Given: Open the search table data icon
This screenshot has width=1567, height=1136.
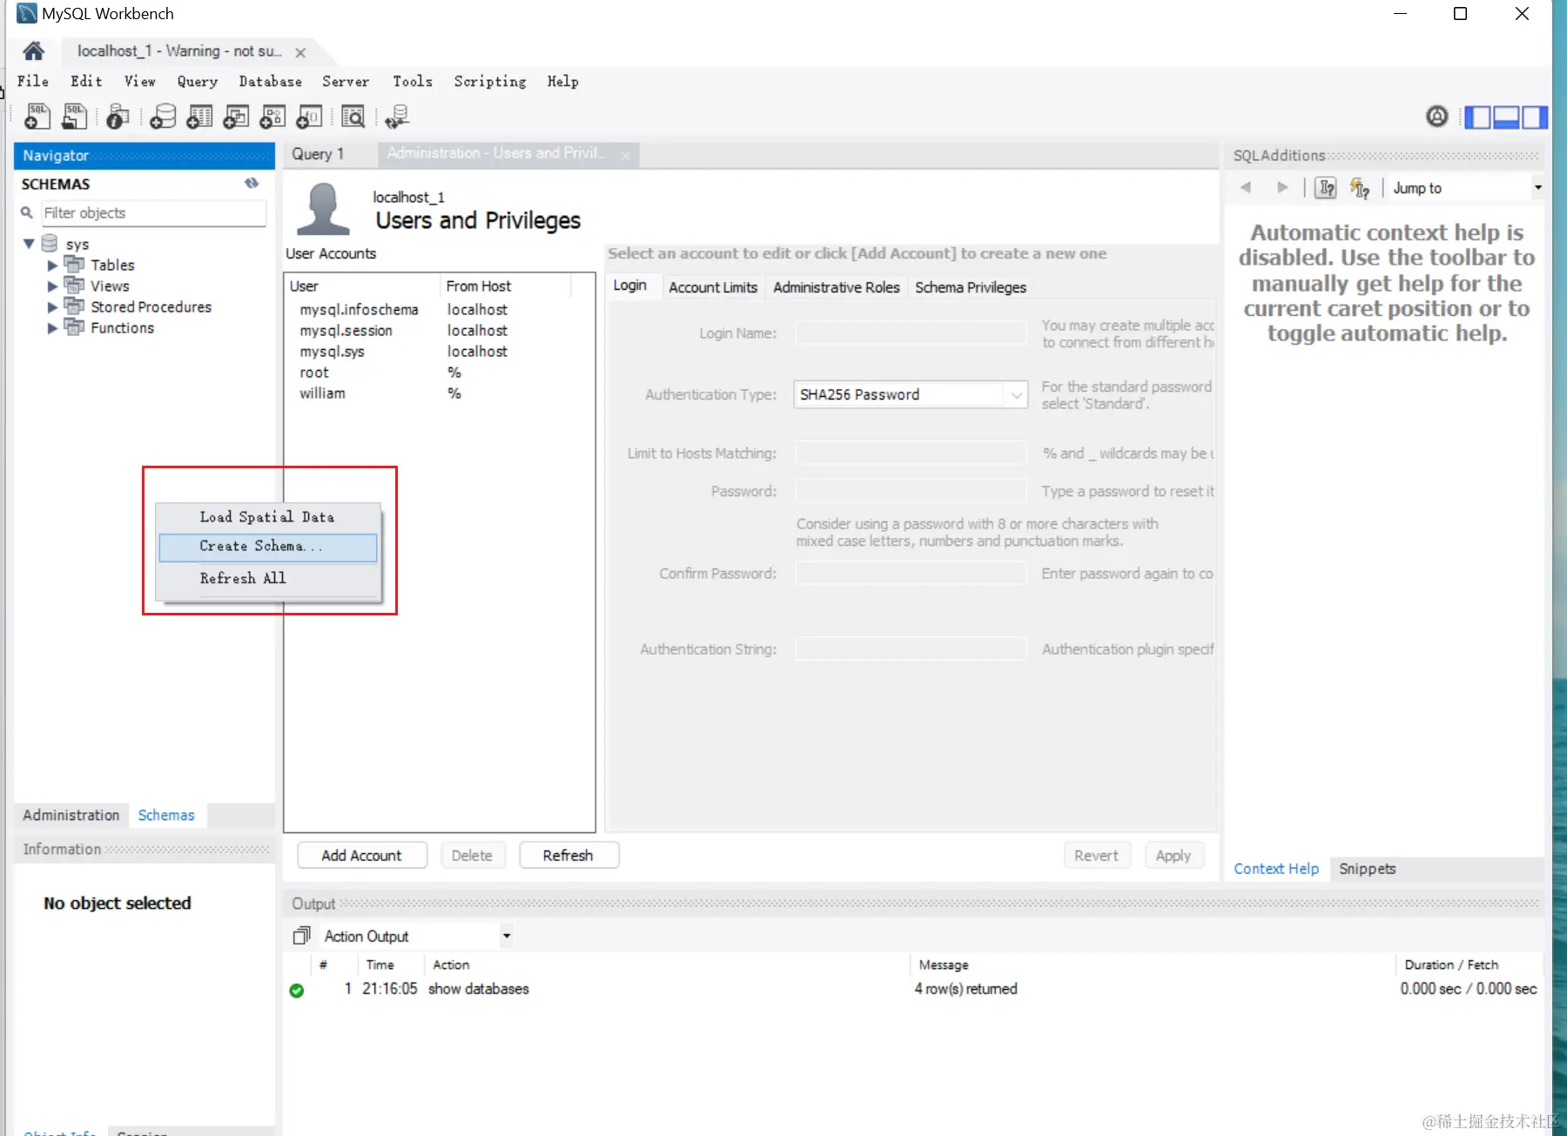Looking at the screenshot, I should pyautogui.click(x=353, y=116).
